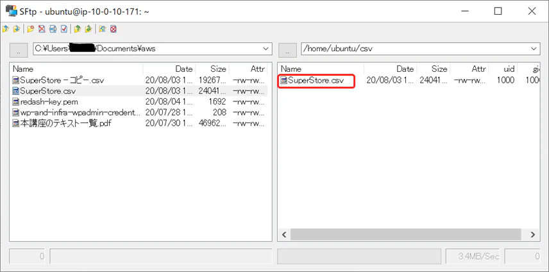Click date '20/08/04 1...' of redash-key.pem
549x272 pixels.
coord(169,102)
